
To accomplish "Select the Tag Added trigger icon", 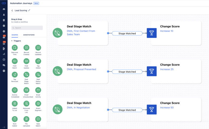I will pyautogui.click(x=38, y=62).
